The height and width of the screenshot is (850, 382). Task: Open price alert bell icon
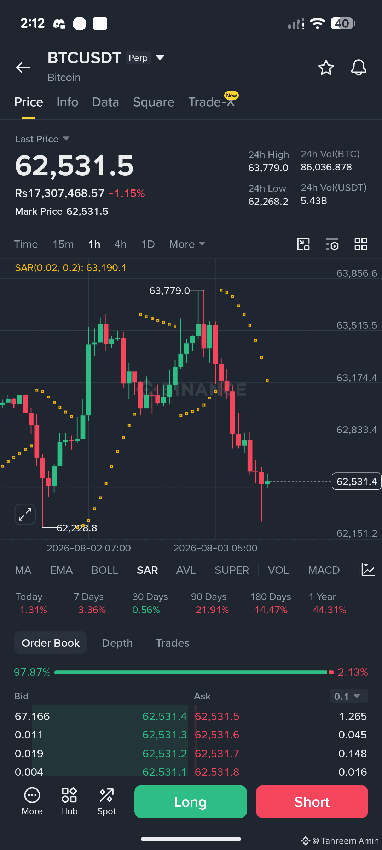coord(358,68)
